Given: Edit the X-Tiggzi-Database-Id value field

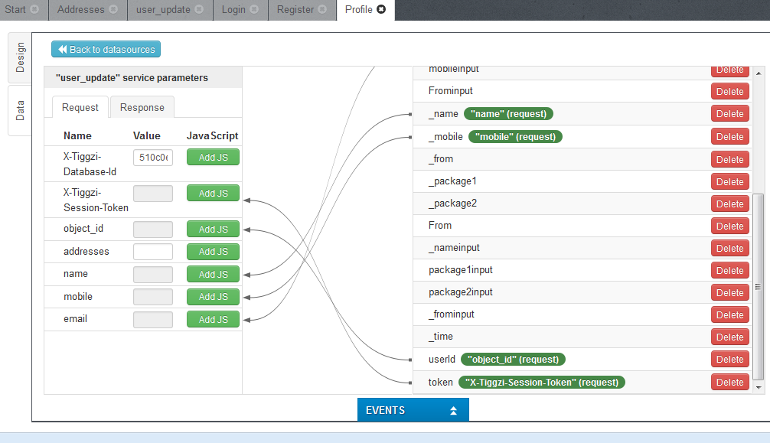Looking at the screenshot, I should (153, 158).
